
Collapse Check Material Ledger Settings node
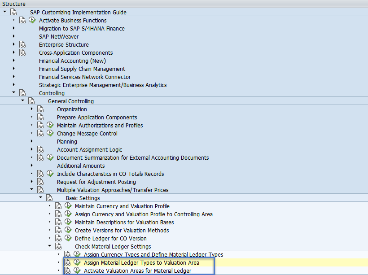click(49, 246)
